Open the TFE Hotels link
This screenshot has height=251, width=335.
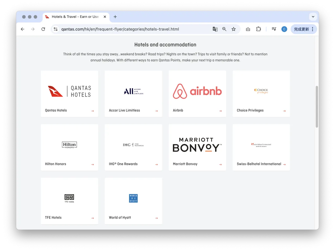[x=53, y=217]
